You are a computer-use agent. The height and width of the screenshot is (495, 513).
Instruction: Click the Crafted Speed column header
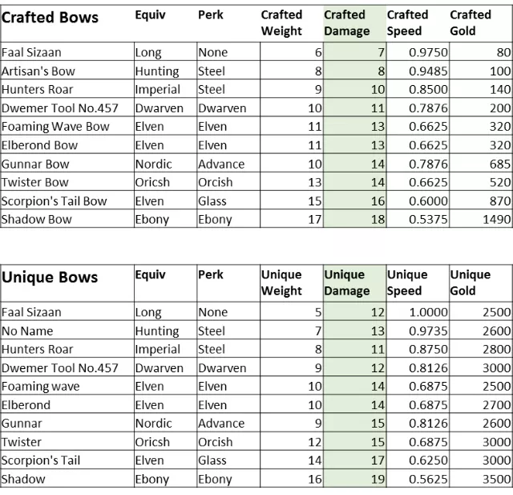[x=418, y=23]
